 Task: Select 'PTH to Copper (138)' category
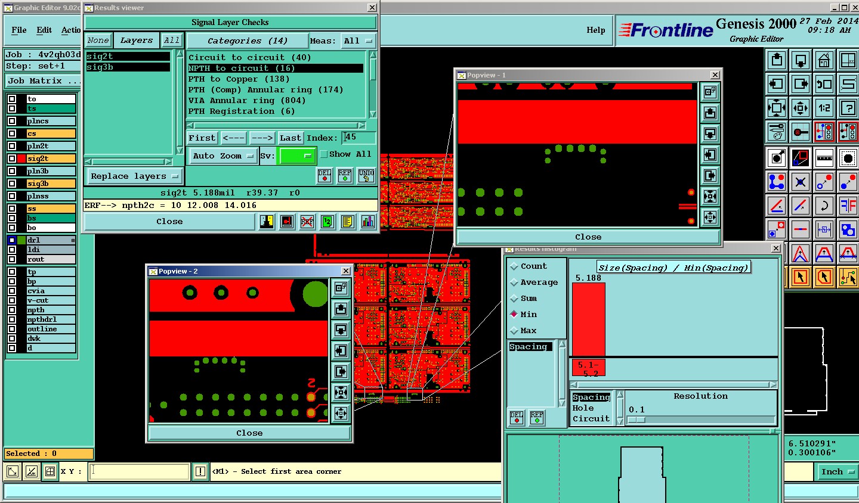tap(239, 79)
